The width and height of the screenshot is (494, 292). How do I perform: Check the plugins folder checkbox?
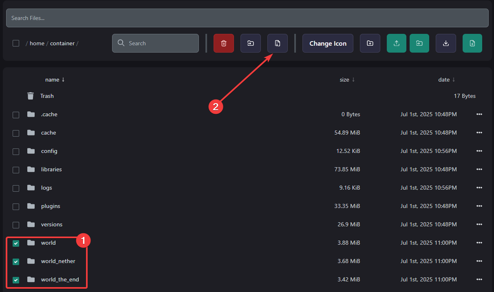16,206
